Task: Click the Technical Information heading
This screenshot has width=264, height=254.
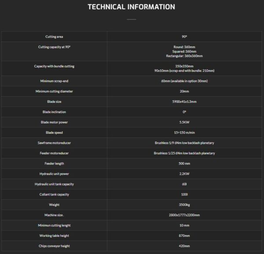Action: 131,7
